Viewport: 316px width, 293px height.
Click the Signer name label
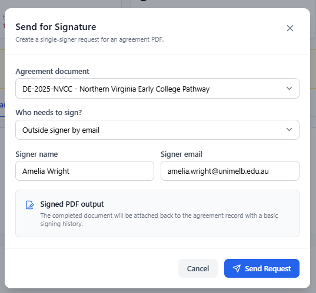(x=36, y=154)
